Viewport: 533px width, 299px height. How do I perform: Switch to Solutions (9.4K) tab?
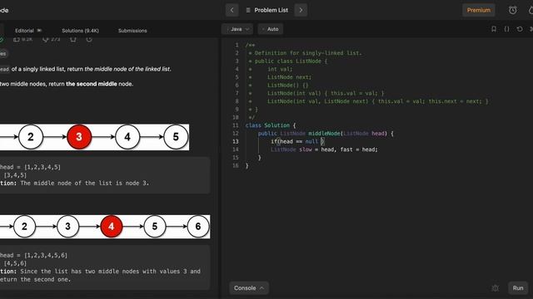pos(80,31)
